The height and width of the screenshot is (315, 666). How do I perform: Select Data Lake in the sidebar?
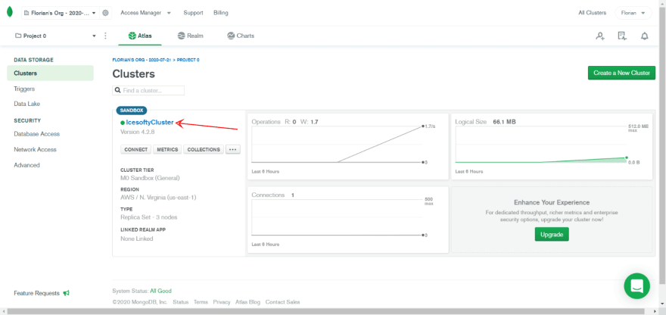point(26,104)
